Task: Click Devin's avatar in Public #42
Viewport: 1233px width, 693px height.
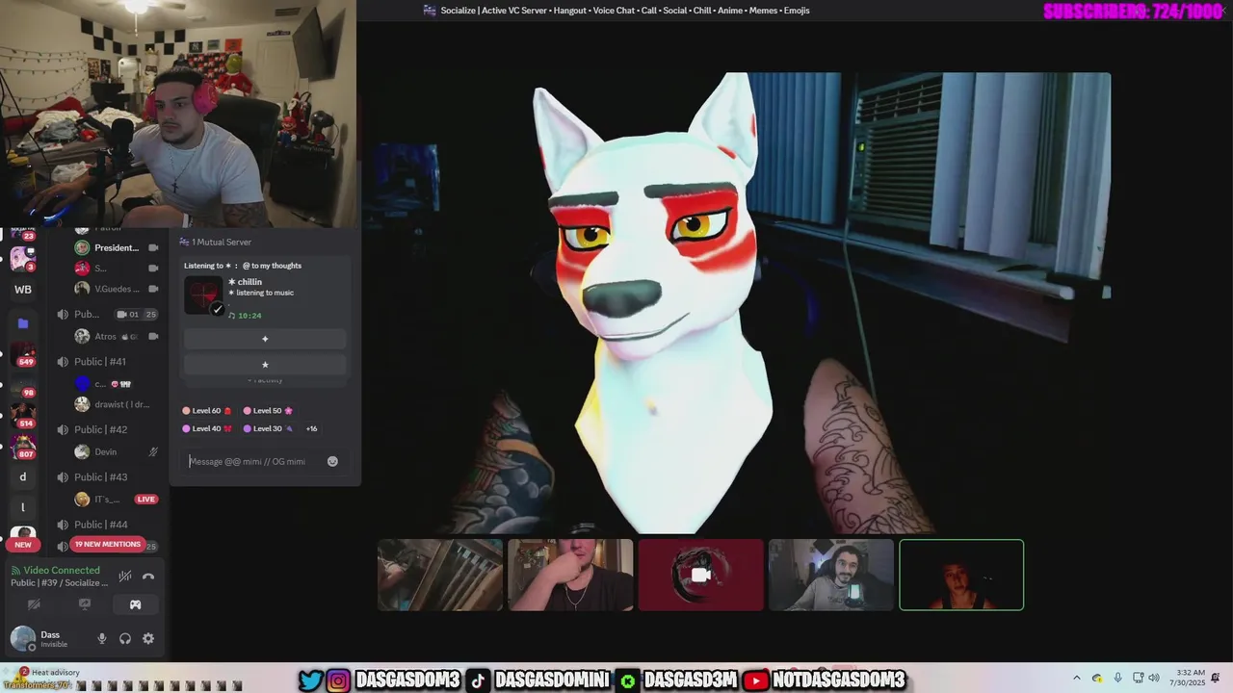Action: pos(82,451)
